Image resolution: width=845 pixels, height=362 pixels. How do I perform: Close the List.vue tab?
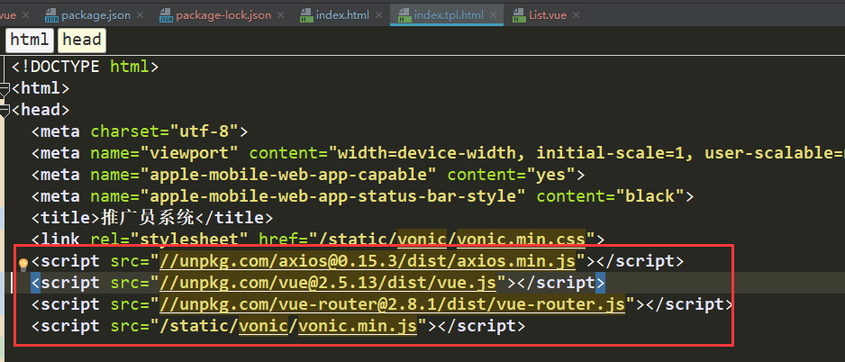[x=576, y=15]
